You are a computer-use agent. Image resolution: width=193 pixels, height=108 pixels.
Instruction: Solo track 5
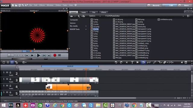4,92
